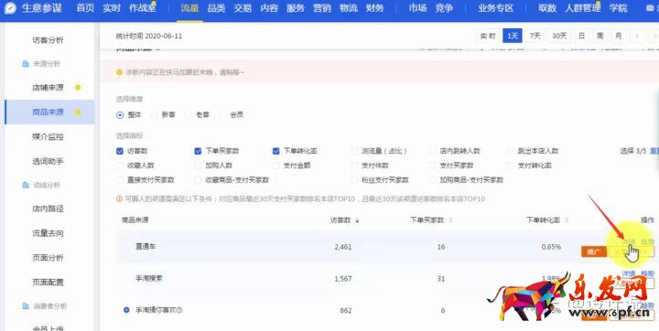
Task: Switch to the 7天 tab
Action: point(535,37)
